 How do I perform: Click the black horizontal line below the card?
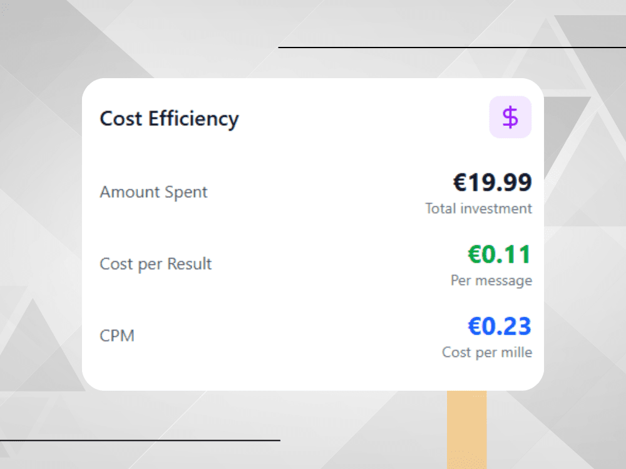(140, 440)
